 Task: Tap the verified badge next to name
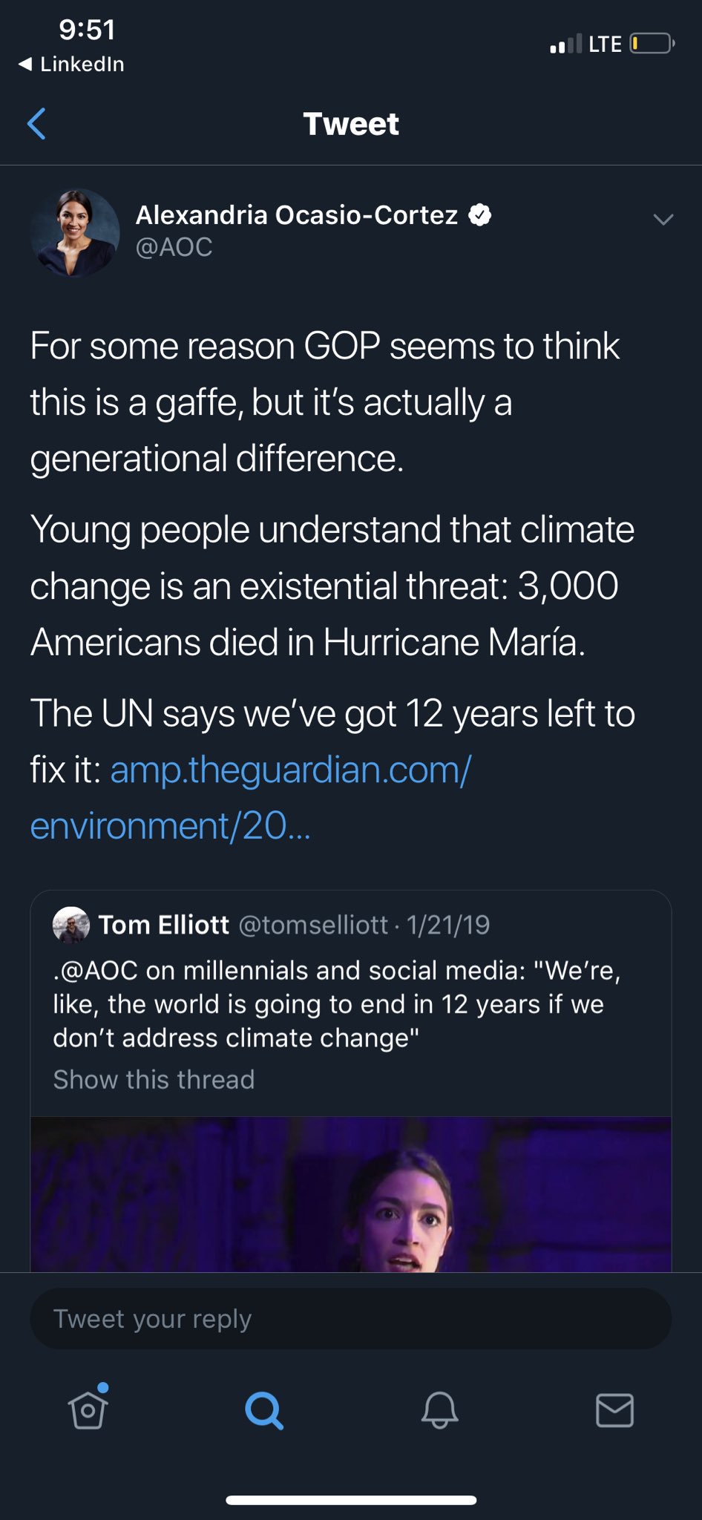pyautogui.click(x=480, y=214)
